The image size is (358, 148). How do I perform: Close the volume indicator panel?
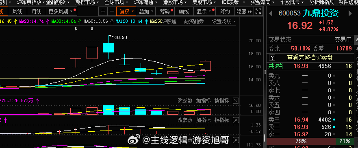[x=236, y=101]
